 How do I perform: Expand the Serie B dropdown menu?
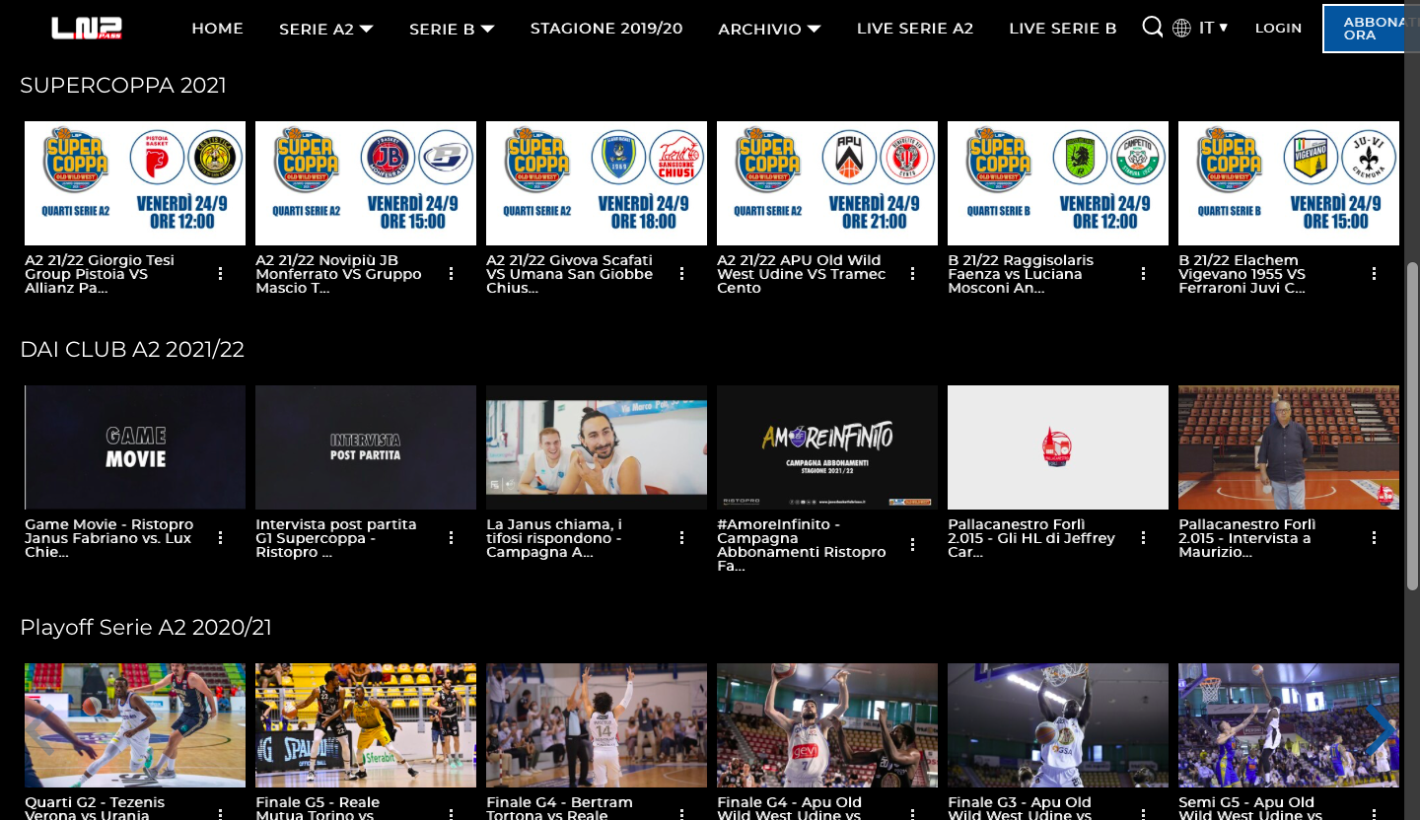(x=452, y=29)
